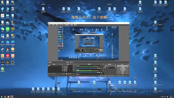Click Filters button above Sources panel
This screenshot has width=174, height=98.
pos(72,62)
